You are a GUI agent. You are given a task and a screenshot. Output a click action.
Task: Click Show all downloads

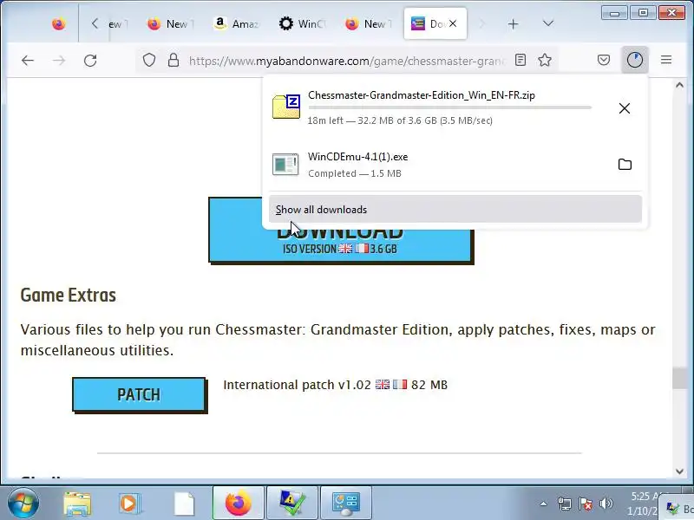[455, 209]
